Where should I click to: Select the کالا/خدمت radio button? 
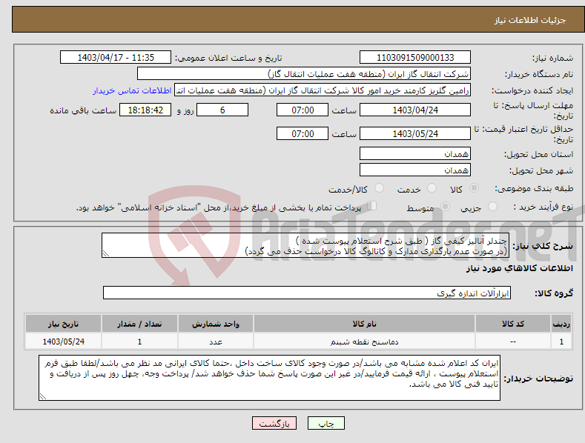(x=379, y=188)
